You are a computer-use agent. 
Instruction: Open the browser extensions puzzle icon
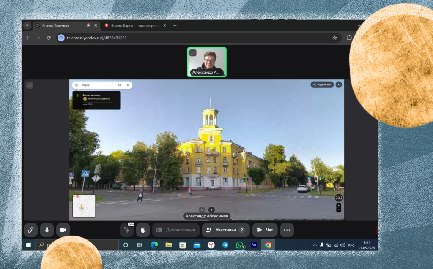click(349, 38)
